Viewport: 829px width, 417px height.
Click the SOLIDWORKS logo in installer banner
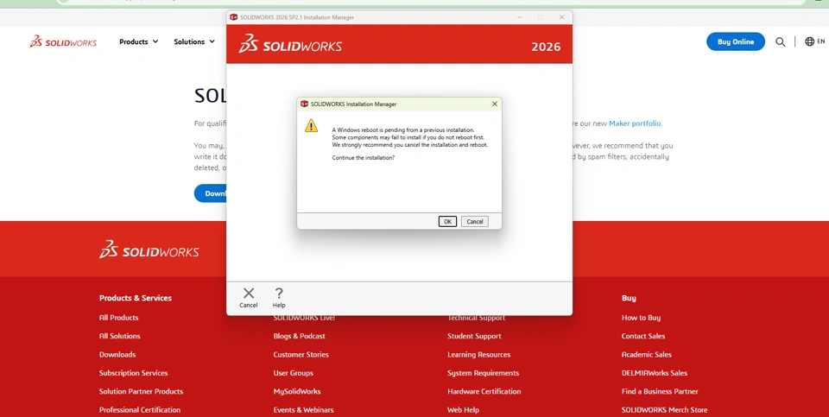pos(290,44)
